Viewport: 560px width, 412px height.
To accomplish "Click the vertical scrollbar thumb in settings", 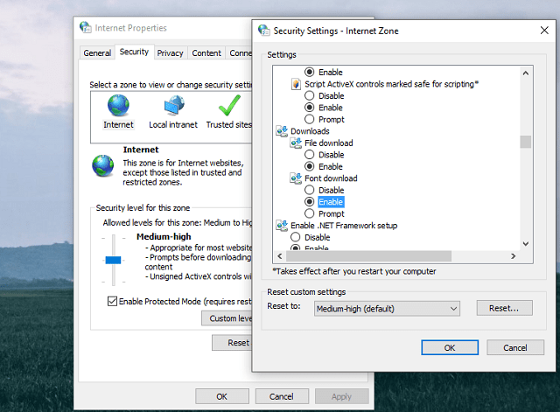I will pyautogui.click(x=525, y=142).
